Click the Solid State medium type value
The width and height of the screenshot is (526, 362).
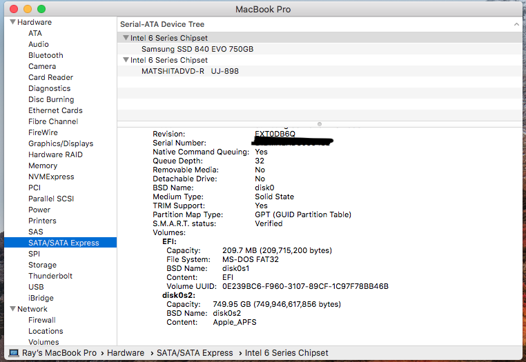coord(275,197)
